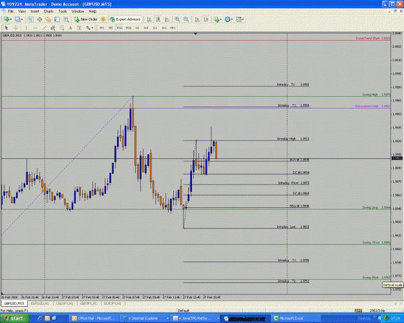This screenshot has height=323, width=404.
Task: Zoom in on the chart
Action: click(177, 19)
